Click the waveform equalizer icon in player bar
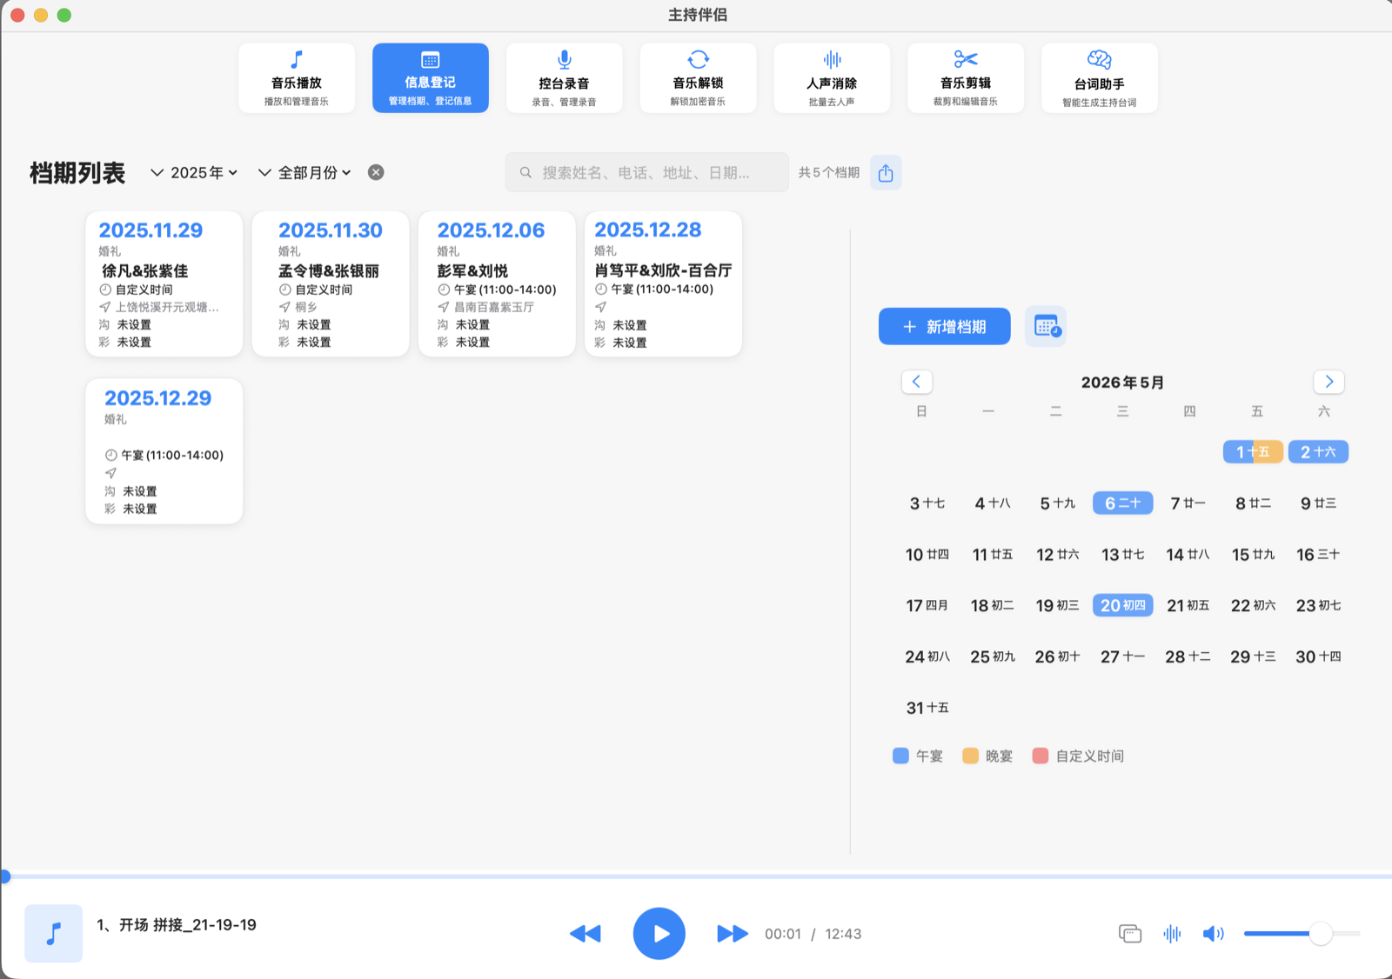The width and height of the screenshot is (1392, 979). coord(1172,934)
